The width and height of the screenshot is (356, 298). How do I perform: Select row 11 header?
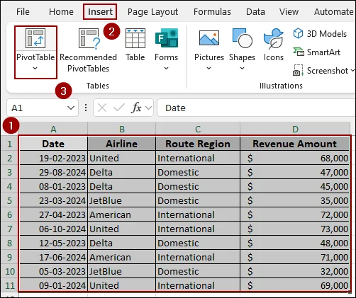click(9, 285)
